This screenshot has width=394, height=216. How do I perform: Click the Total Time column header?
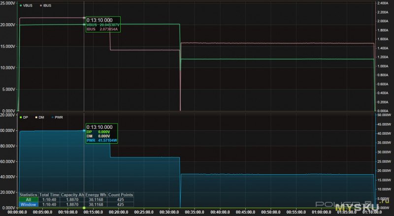pyautogui.click(x=49, y=195)
